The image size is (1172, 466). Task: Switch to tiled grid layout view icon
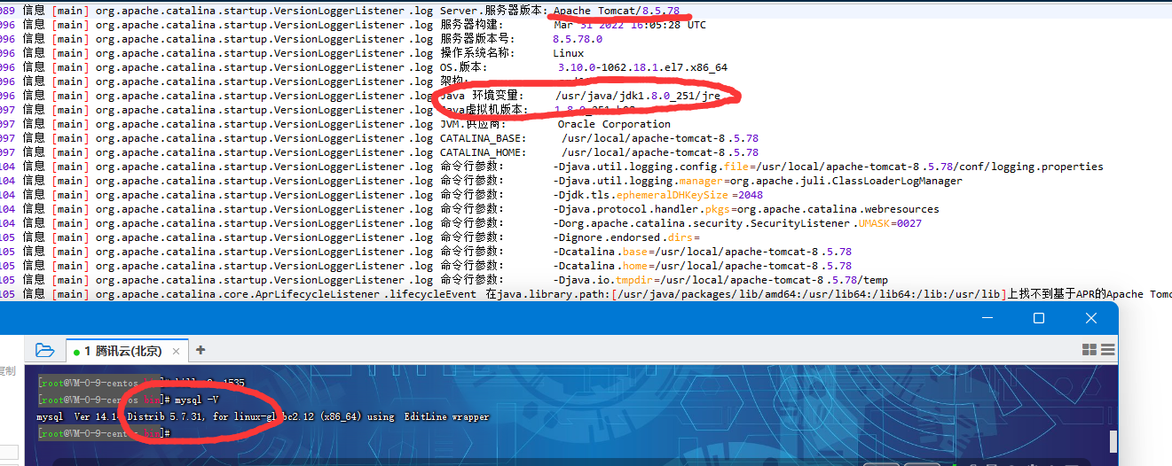(x=1089, y=350)
